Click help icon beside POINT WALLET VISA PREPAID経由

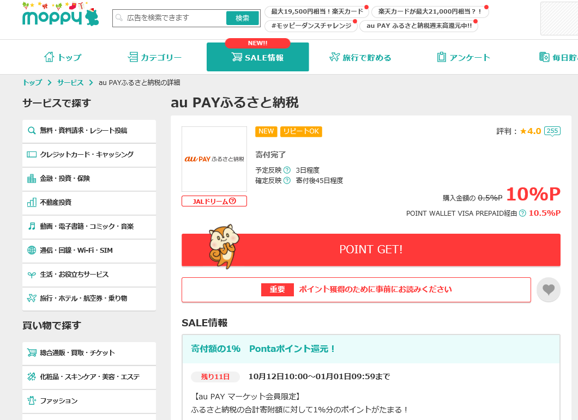click(x=522, y=214)
